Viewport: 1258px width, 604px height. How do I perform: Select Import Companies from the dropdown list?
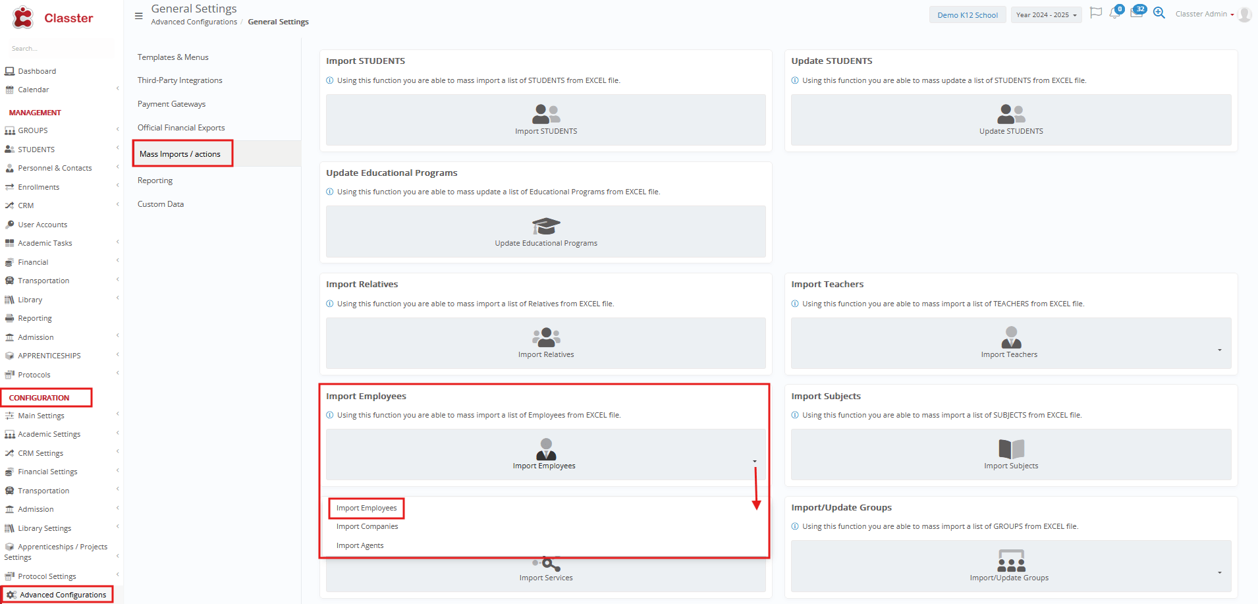point(367,527)
